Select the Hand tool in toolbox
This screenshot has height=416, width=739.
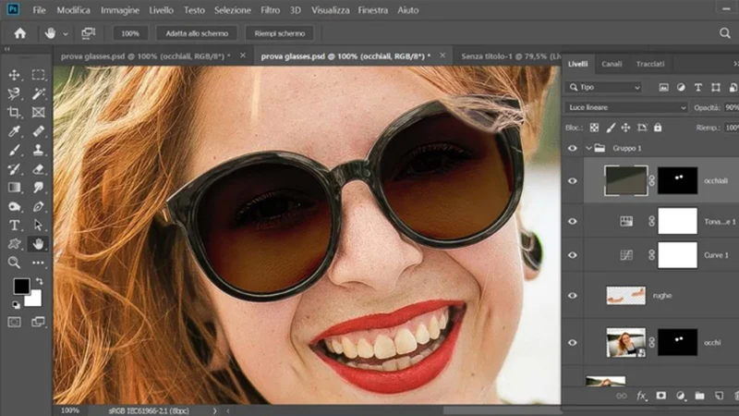[x=38, y=244]
